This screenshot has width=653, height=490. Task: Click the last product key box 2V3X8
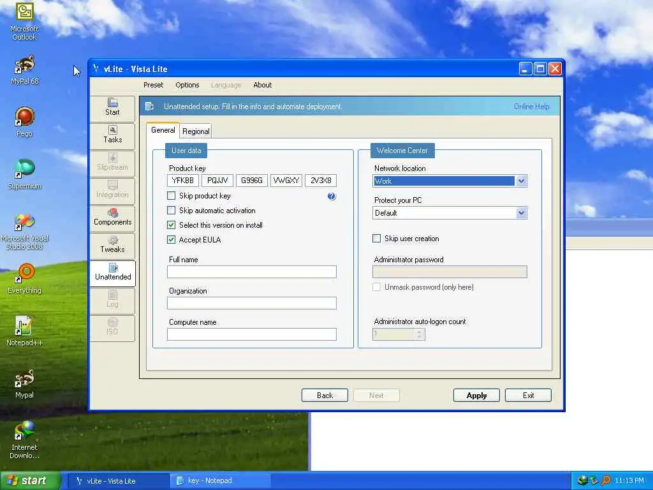[321, 181]
